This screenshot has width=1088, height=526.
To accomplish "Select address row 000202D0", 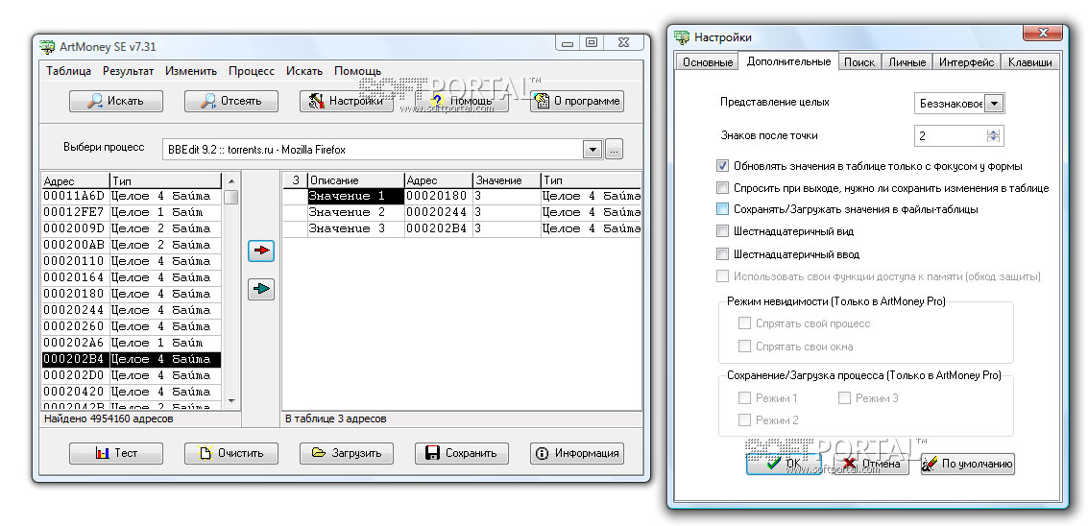I will click(x=132, y=375).
